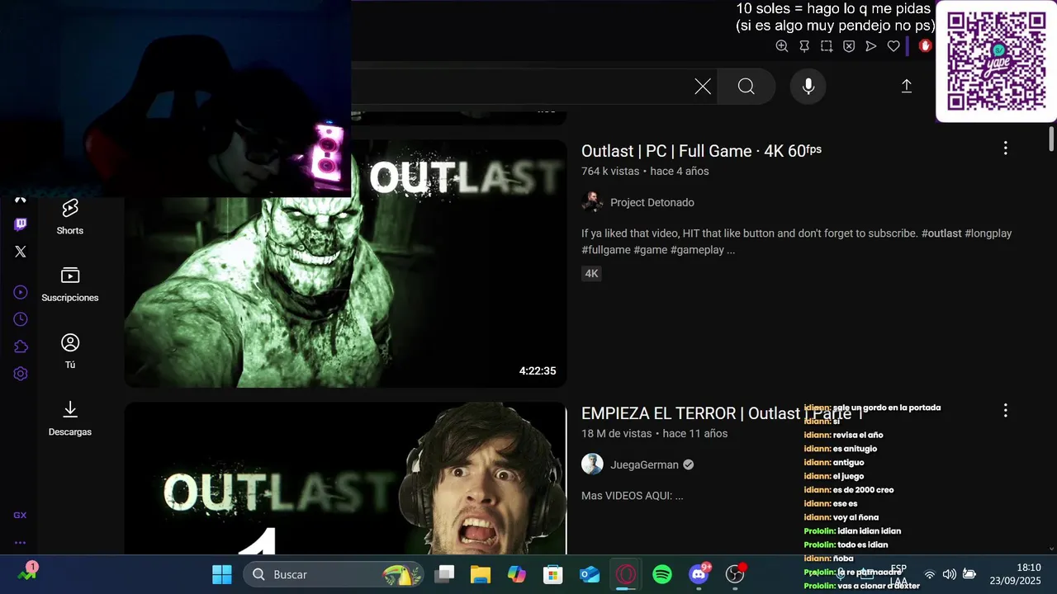Open the JuegaGerman Outlast video thumbnail
The height and width of the screenshot is (594, 1057).
point(345,478)
